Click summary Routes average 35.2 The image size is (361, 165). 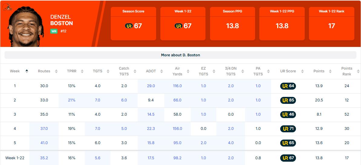point(44,158)
